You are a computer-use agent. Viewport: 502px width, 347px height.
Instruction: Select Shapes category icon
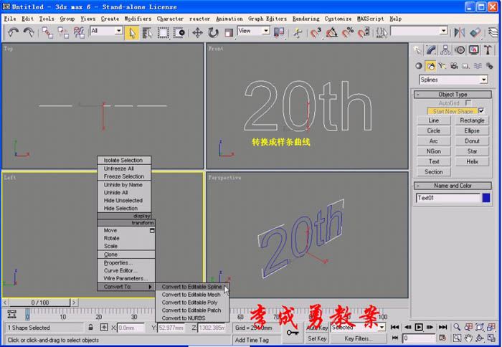click(430, 66)
